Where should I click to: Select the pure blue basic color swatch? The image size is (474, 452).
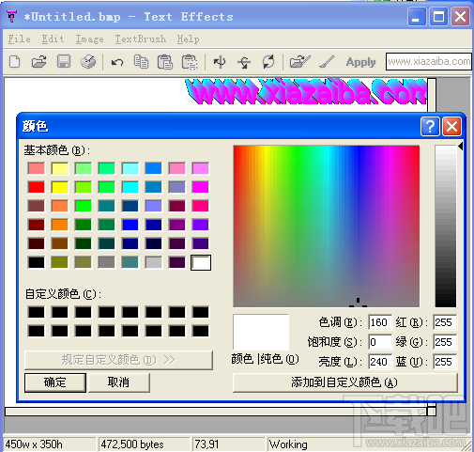coord(130,225)
